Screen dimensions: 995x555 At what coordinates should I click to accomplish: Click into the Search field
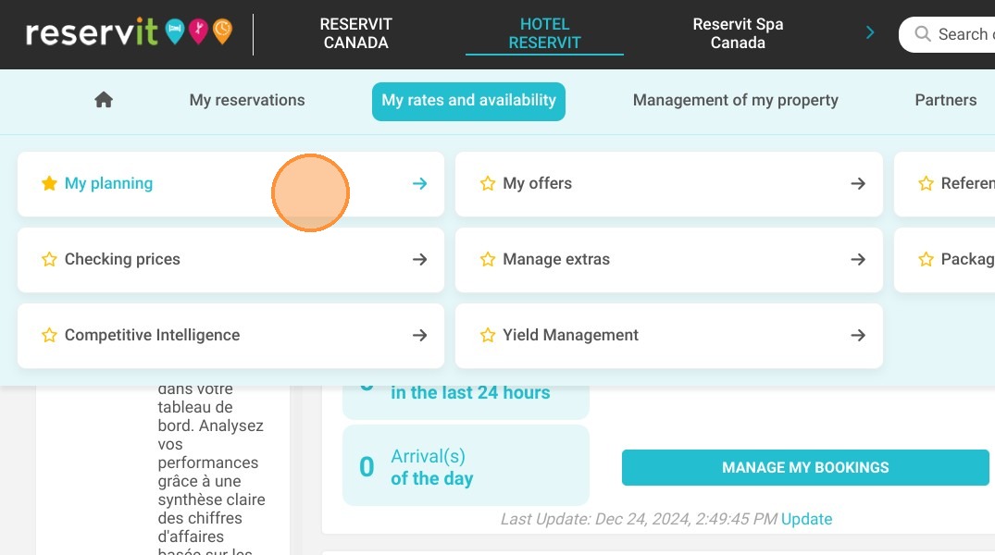pos(947,34)
